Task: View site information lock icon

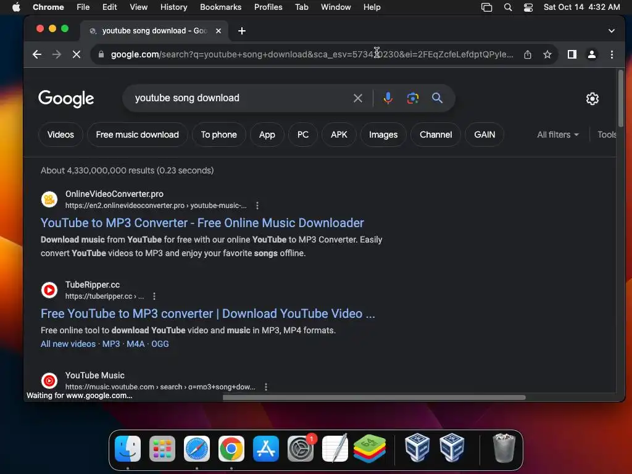Action: point(101,54)
